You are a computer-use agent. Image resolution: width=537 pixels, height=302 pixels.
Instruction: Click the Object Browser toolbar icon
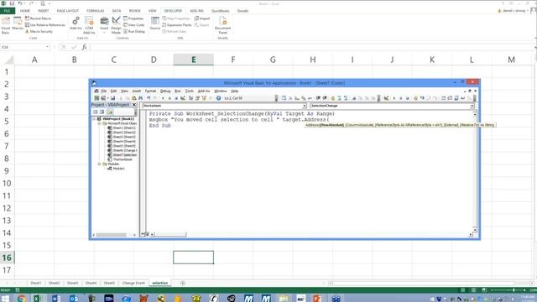coord(204,98)
